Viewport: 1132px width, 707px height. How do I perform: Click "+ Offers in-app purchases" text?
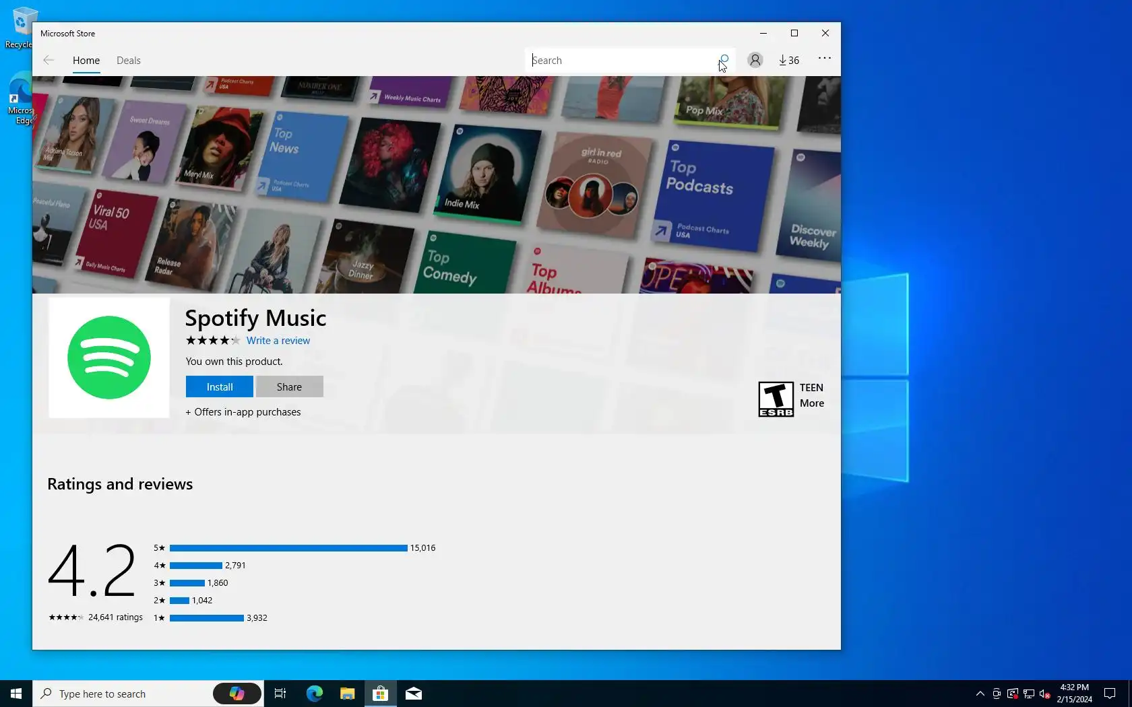(x=243, y=412)
